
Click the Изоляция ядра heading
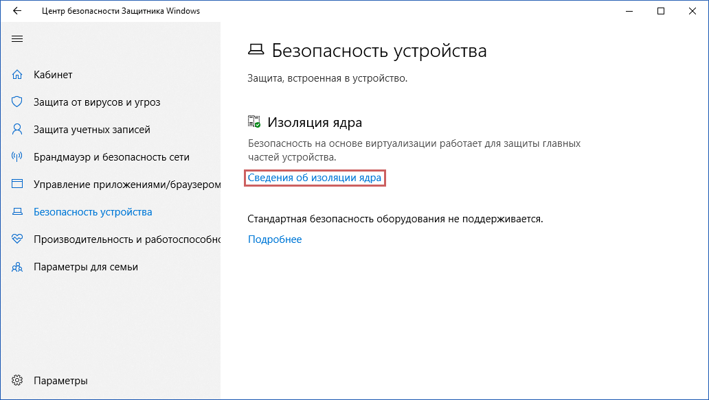[315, 122]
